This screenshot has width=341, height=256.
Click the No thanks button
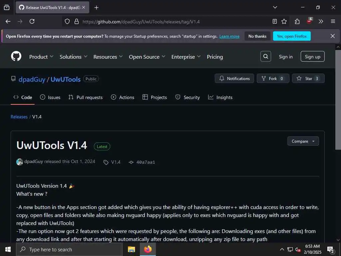click(257, 36)
